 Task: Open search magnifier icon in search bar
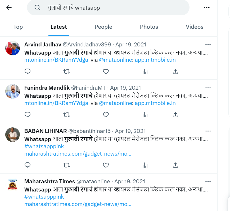(37, 8)
